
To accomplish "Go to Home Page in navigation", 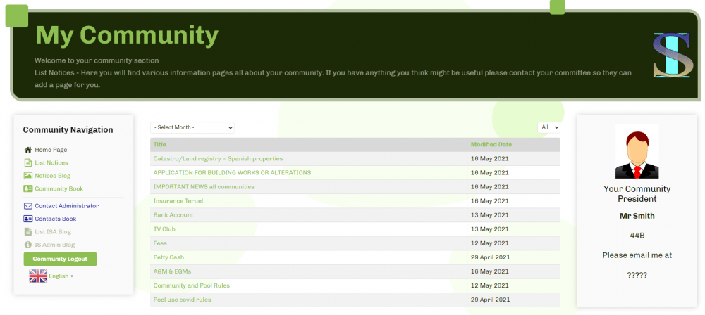I will click(51, 150).
